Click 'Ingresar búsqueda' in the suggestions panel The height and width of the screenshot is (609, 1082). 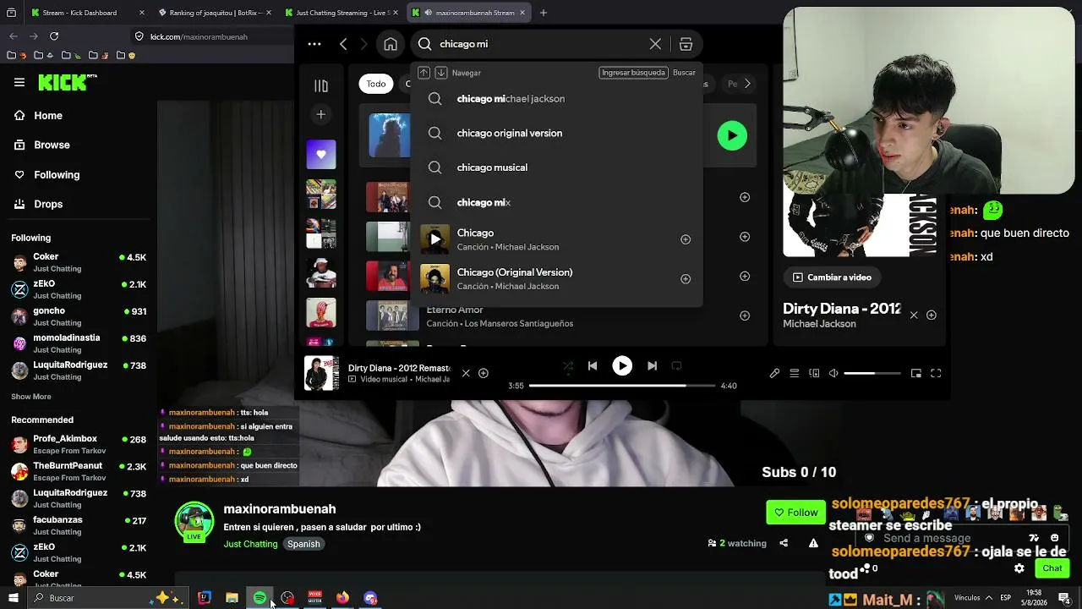pos(633,73)
